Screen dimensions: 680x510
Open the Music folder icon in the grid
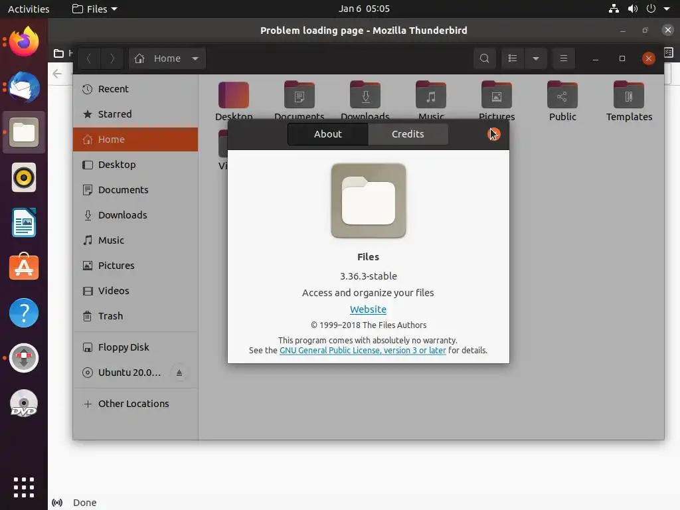pyautogui.click(x=430, y=95)
